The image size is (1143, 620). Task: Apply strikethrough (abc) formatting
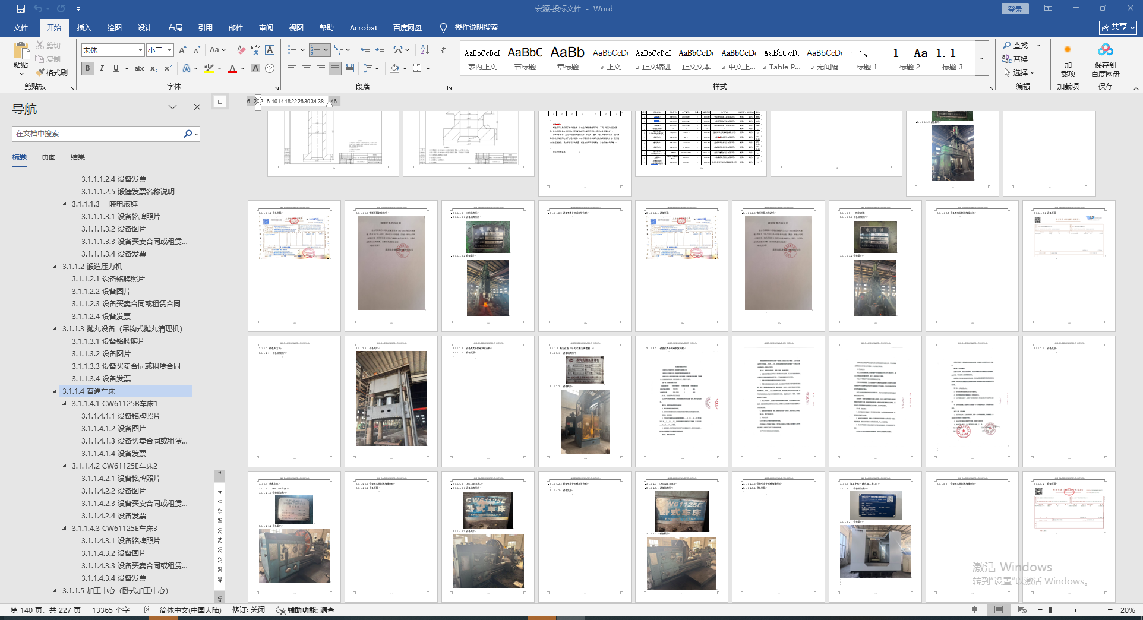coord(140,68)
